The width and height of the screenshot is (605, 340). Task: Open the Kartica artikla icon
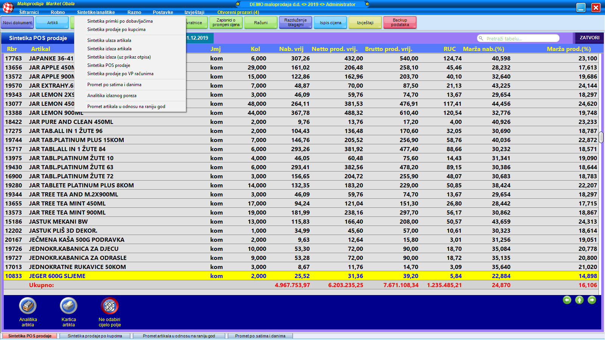(x=68, y=306)
